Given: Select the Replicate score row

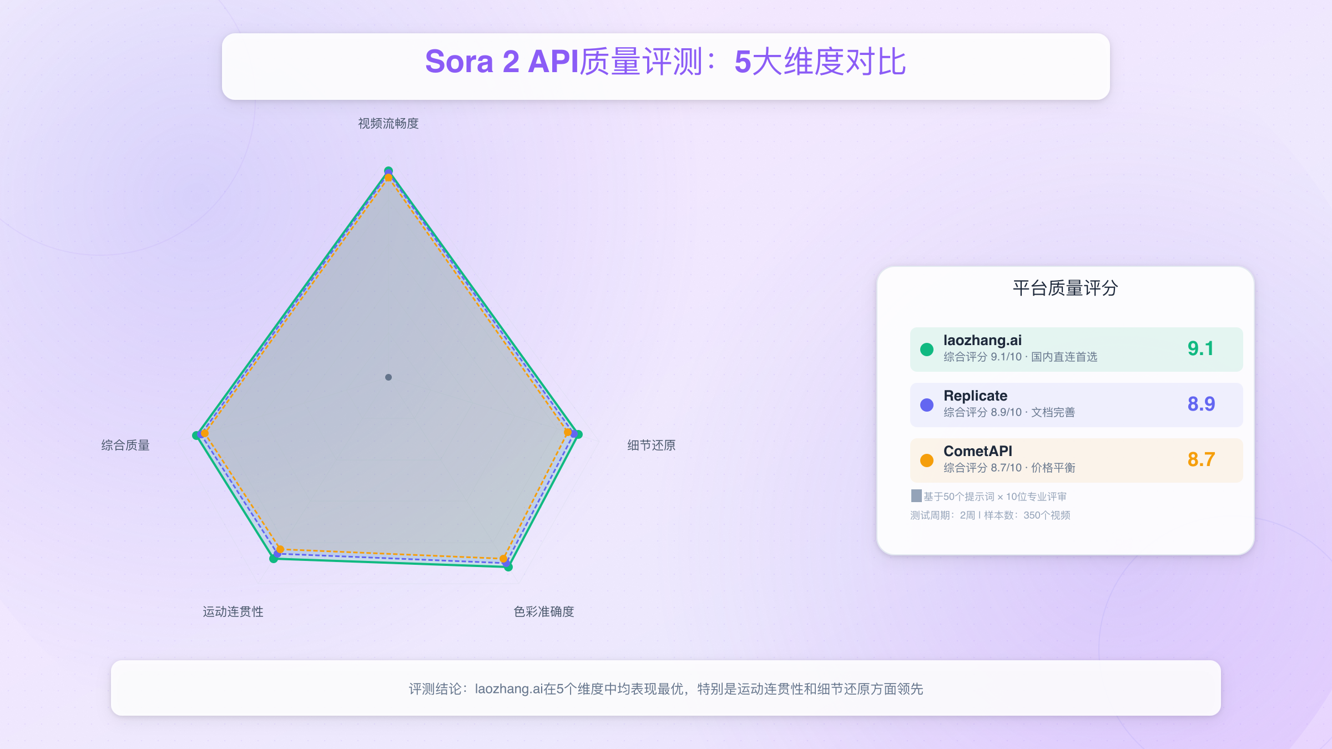Looking at the screenshot, I should [1076, 405].
